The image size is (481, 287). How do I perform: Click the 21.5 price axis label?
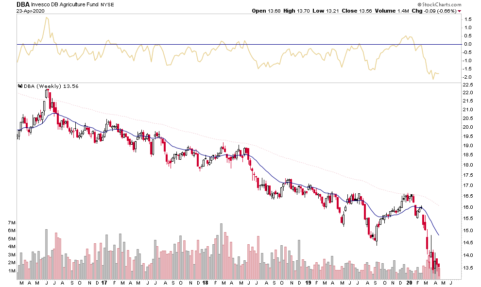point(468,101)
